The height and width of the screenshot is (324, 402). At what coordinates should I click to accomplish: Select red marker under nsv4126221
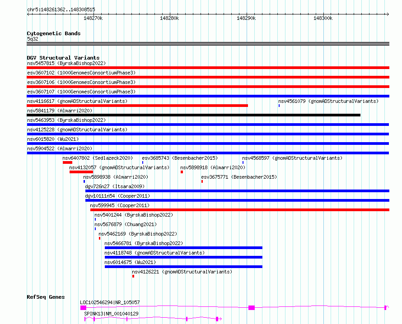click(x=133, y=276)
